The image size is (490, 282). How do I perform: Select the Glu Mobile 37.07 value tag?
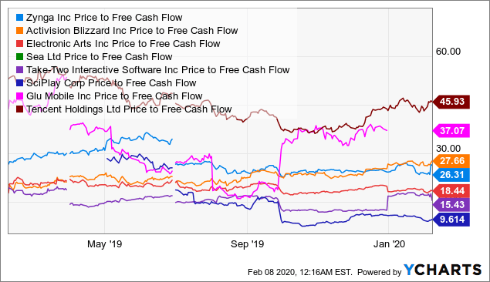pos(451,130)
